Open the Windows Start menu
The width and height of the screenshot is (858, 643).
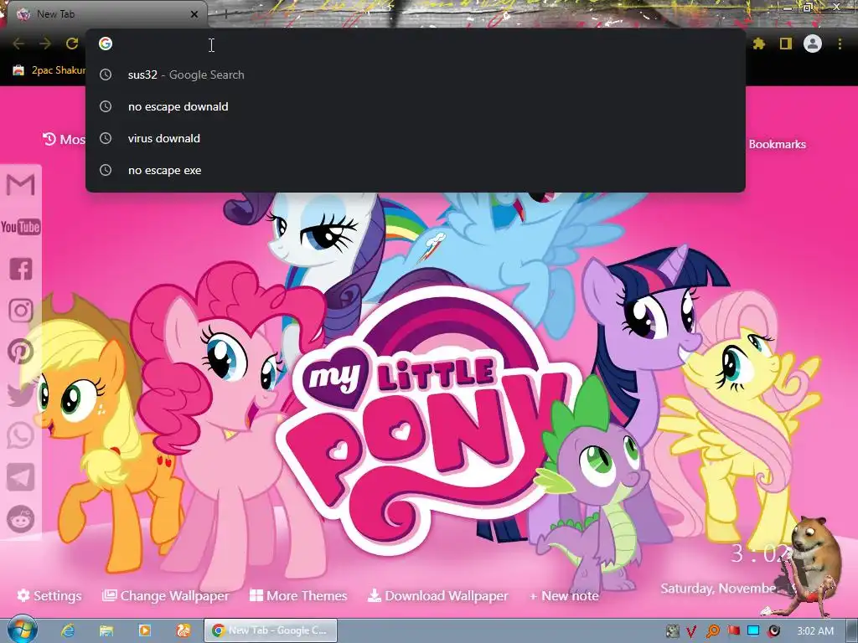(22, 630)
